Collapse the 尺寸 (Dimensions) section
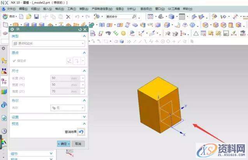This screenshot has height=160, width=248. coord(84,71)
